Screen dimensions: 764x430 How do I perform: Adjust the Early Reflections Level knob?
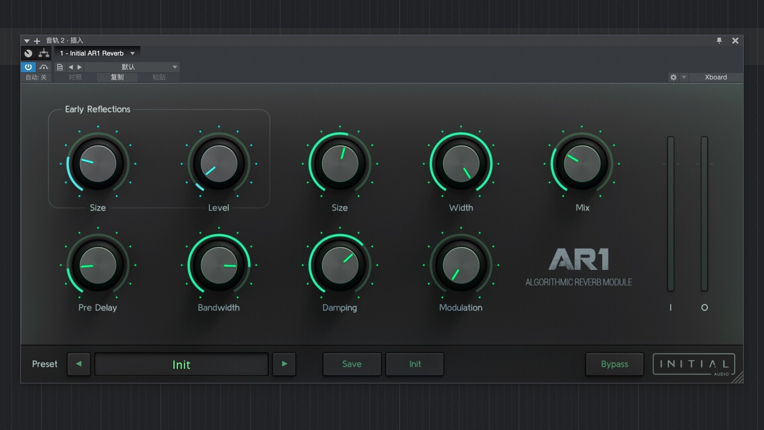[x=219, y=164]
